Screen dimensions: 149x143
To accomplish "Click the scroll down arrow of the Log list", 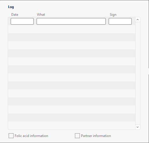I will pyautogui.click(x=137, y=127).
